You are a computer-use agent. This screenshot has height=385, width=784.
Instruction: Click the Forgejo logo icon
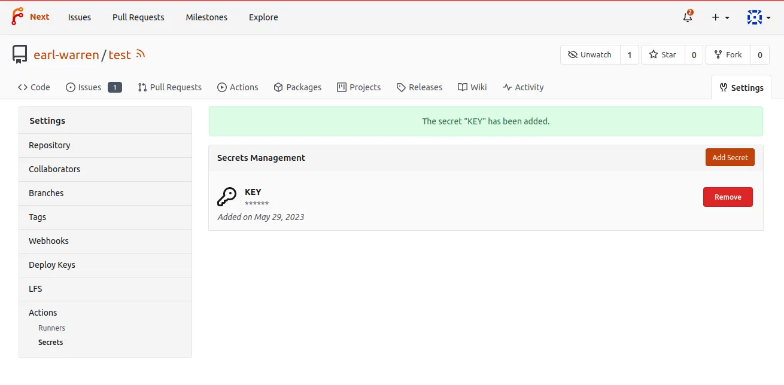click(17, 17)
